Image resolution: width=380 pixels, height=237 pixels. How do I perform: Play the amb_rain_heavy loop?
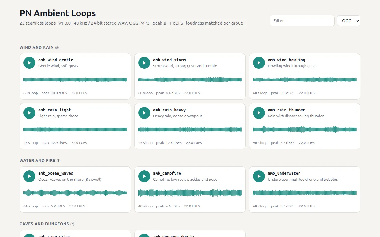coord(144,113)
